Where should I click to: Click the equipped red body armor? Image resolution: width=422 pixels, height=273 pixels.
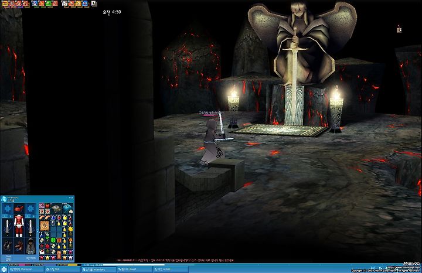[19, 226]
